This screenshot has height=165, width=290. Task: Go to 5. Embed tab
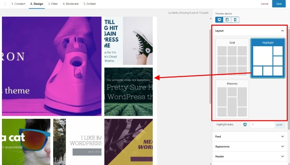90,4
